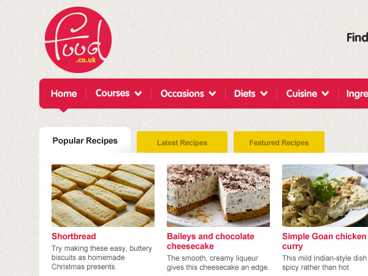
Task: Open the partially visible Ingredients menu
Action: click(x=357, y=94)
